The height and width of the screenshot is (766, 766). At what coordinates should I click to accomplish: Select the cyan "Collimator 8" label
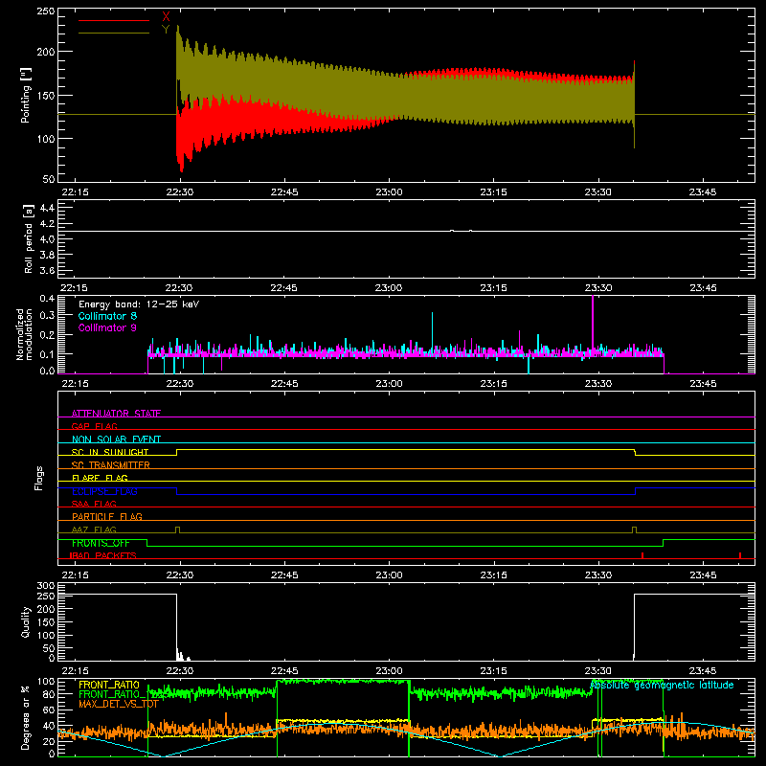107,316
